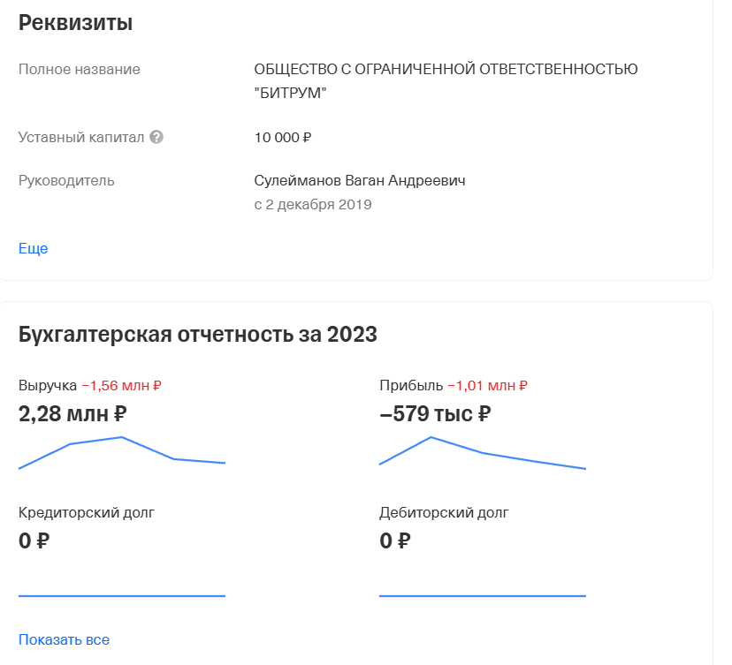Click the red −1,56 млн ₽ revenue change
Image resolution: width=732 pixels, height=665 pixels.
(122, 385)
